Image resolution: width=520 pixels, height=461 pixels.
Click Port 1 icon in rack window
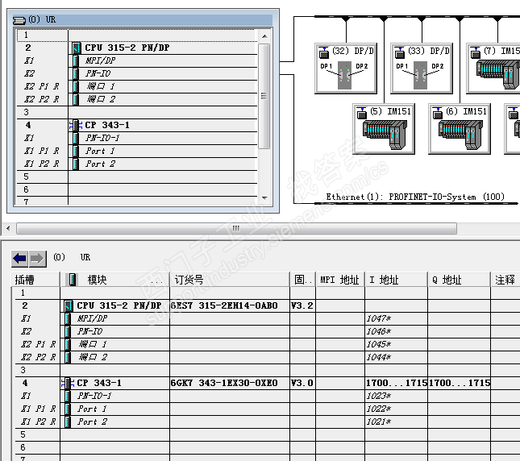[x=76, y=151]
